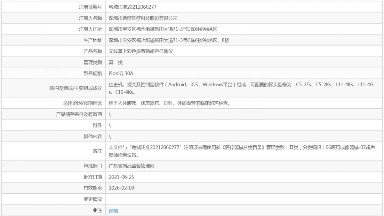Click the 审批部门 label
Image resolution: width=384 pixels, height=216 pixels.
pyautogui.click(x=92, y=166)
